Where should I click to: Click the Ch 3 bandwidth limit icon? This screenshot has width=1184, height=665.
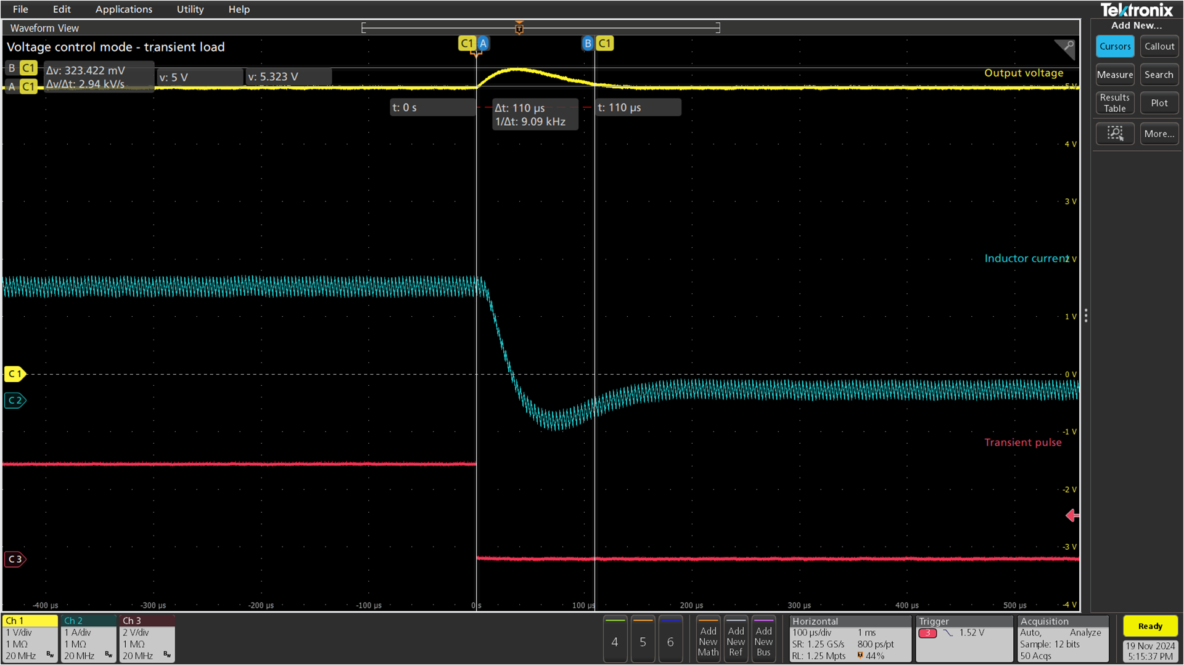[167, 655]
